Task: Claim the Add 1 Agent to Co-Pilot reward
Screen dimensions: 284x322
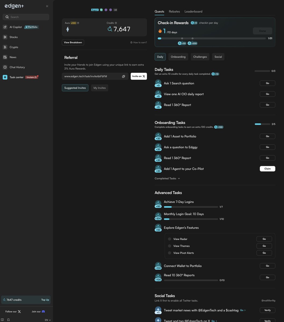Action: (267, 169)
